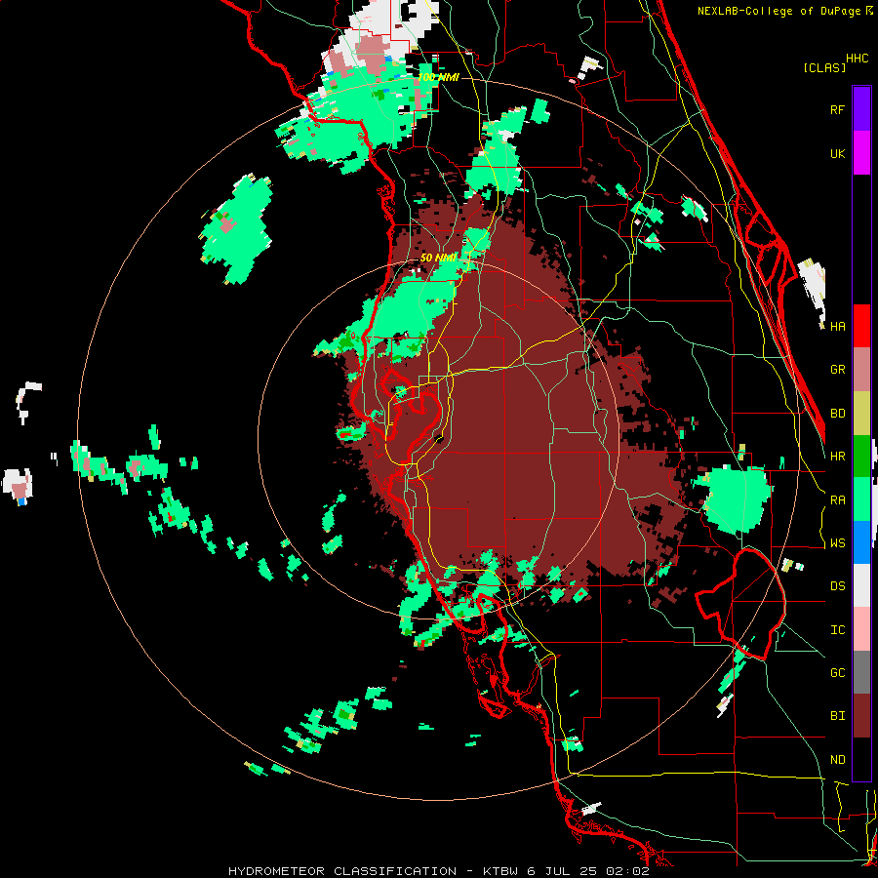Click the HYDROMETEOR CLASSIFICATION title text
The image size is (878, 878).
pos(342,871)
